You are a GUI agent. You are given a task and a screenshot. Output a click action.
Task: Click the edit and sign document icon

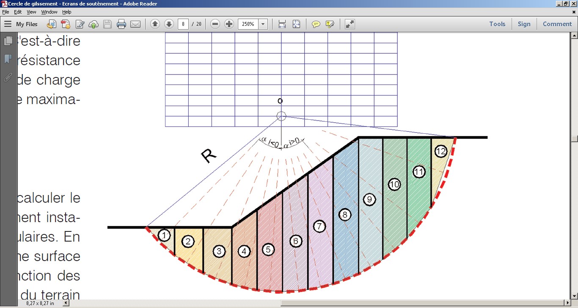(80, 24)
